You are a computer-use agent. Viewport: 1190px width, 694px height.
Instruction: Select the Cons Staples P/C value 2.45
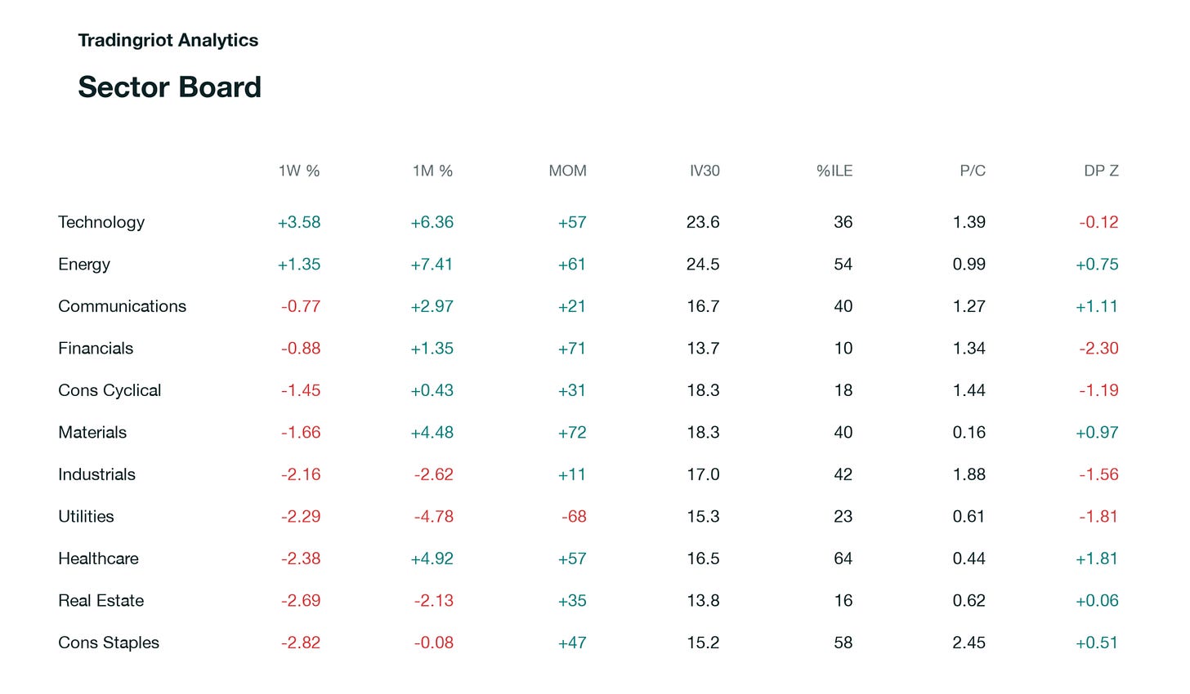tap(969, 643)
